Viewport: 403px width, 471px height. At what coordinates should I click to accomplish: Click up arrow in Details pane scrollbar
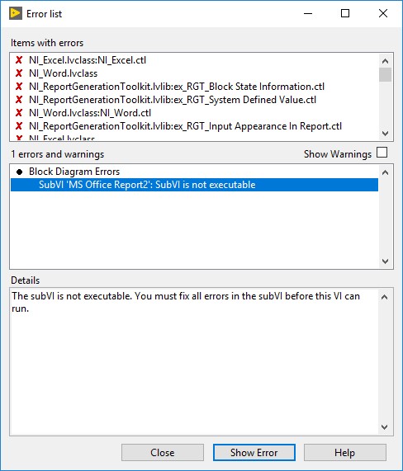(x=384, y=297)
